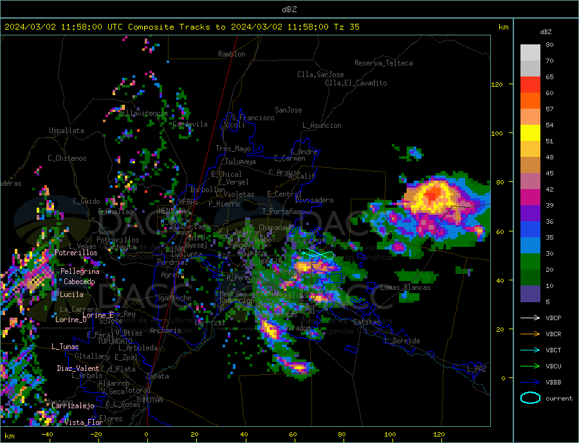Click the 'Ugarteche' place label
The height and width of the screenshot is (443, 579).
coord(174,298)
